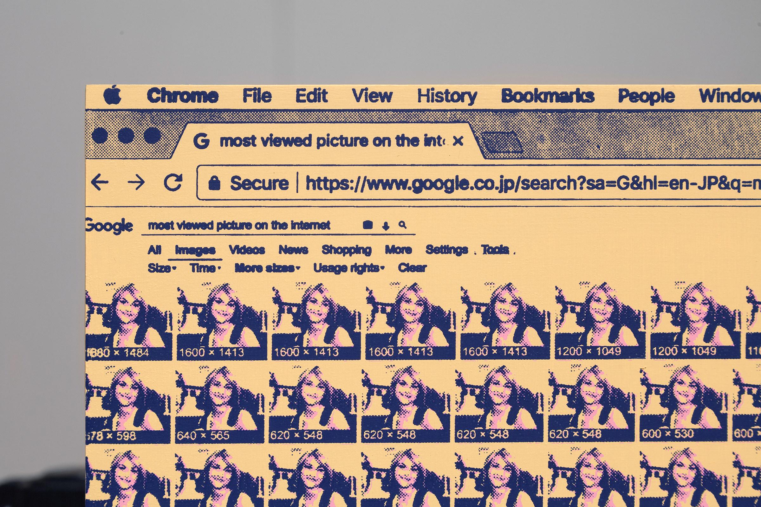Open the Size filter dropdown
Image resolution: width=761 pixels, height=507 pixels.
[162, 268]
